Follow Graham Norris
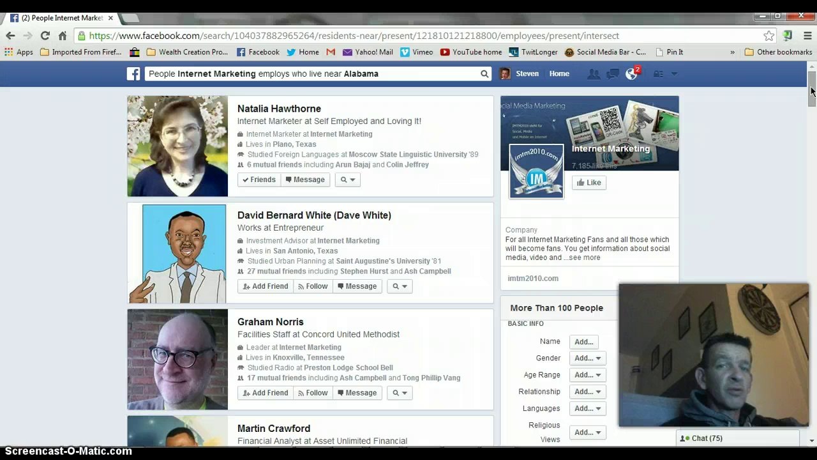 [313, 394]
